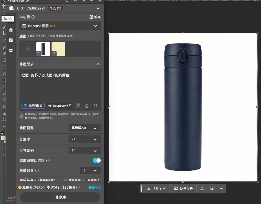Open more options in contextual taskbar

[222, 189]
